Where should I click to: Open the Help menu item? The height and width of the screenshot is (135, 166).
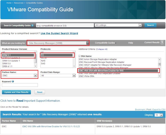[x=130, y=43]
